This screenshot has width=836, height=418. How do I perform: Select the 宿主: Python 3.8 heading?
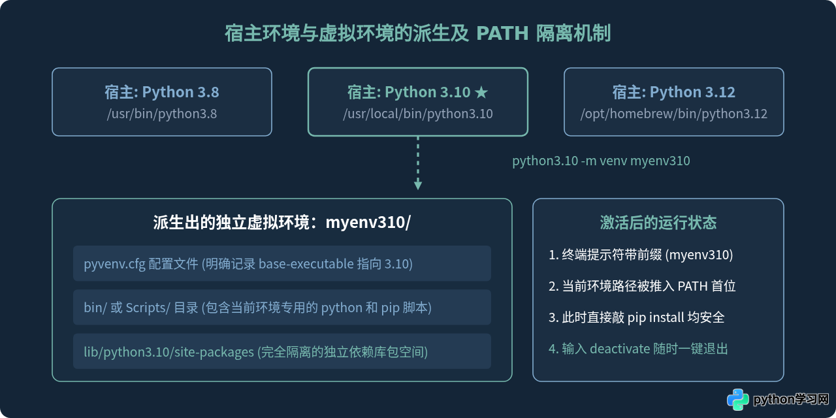tap(162, 92)
